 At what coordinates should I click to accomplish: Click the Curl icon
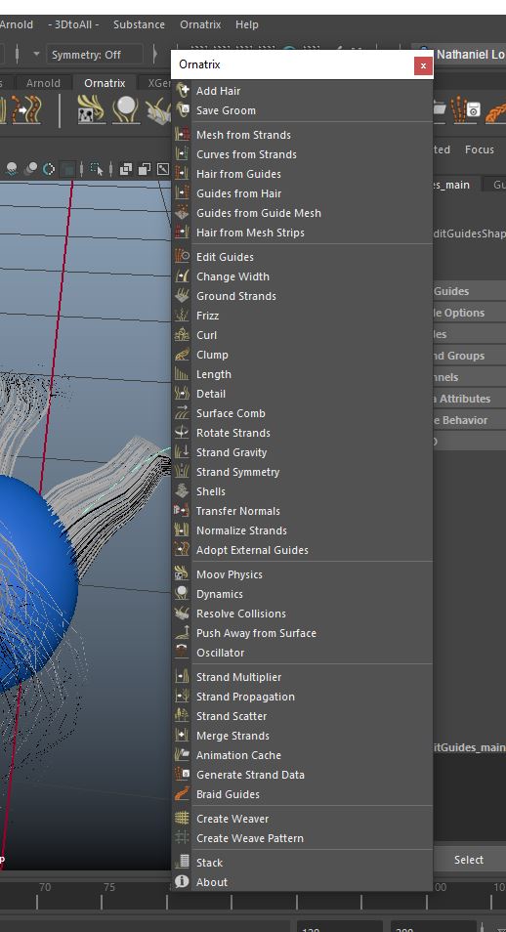tap(182, 335)
